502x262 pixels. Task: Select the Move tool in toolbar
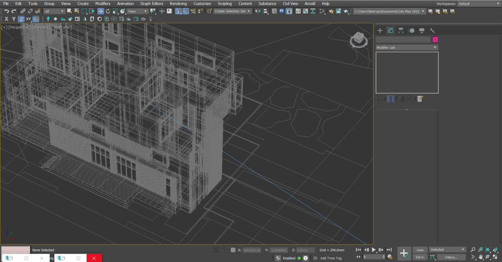[101, 11]
